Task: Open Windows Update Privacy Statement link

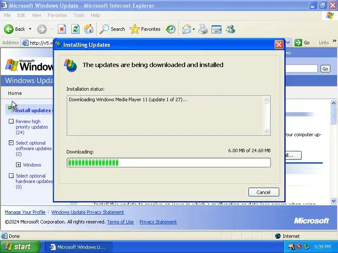Action: coord(88,212)
